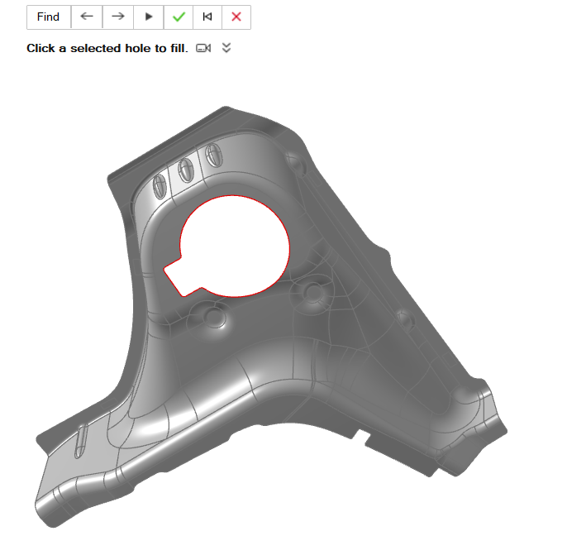Go to next hole with right arrow

tap(117, 17)
